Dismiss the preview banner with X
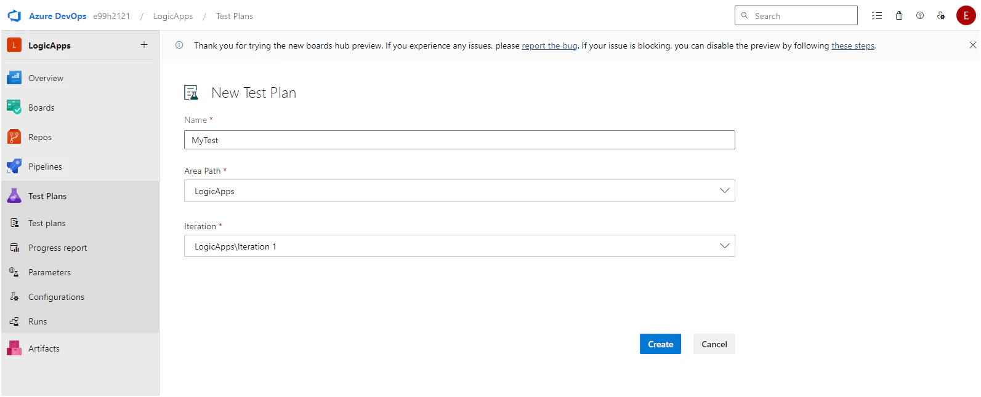 (973, 45)
